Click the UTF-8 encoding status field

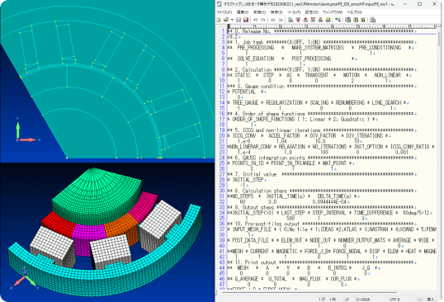(x=395, y=300)
